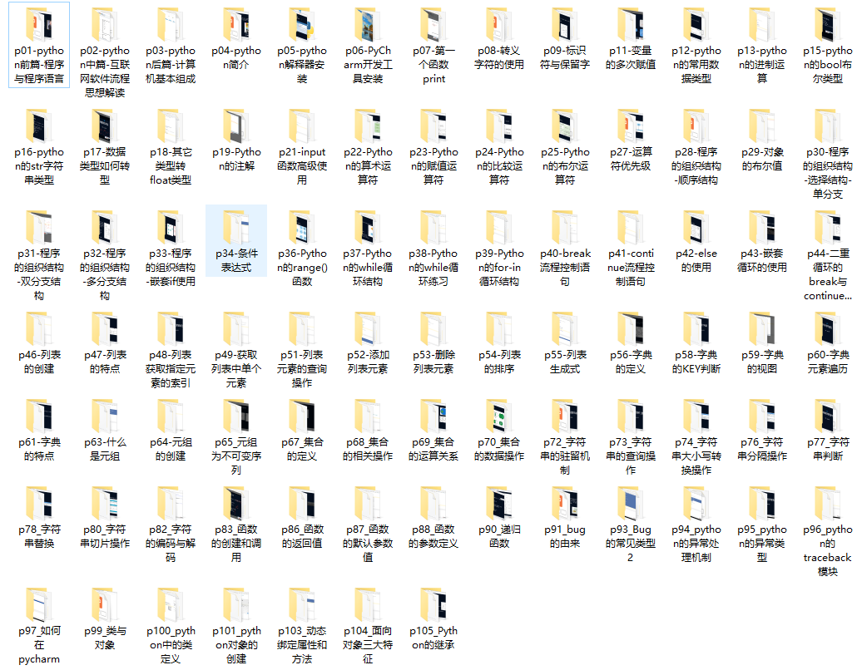The height and width of the screenshot is (670, 862).
Task: Select the name p48-列表获取指定元素的索引
Action: coord(171,369)
